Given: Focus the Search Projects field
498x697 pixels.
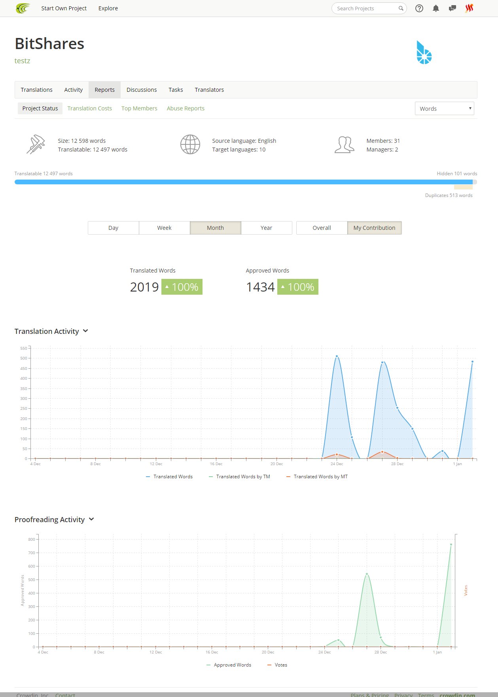Looking at the screenshot, I should [x=369, y=8].
